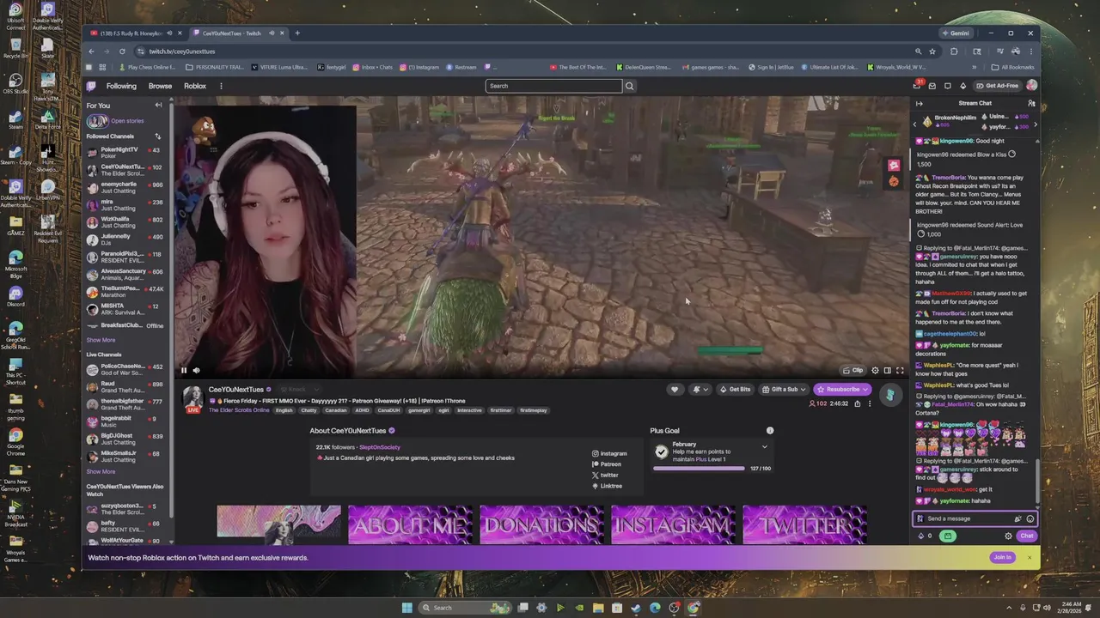Image resolution: width=1100 pixels, height=618 pixels.
Task: Open beaglerabbit live channel
Action: pos(125,421)
